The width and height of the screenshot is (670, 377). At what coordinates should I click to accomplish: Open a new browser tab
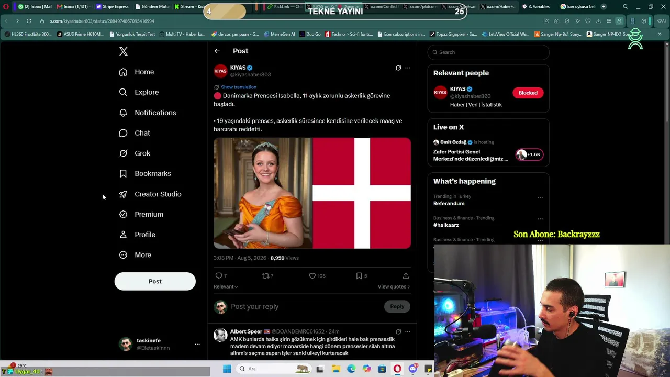pyautogui.click(x=604, y=7)
